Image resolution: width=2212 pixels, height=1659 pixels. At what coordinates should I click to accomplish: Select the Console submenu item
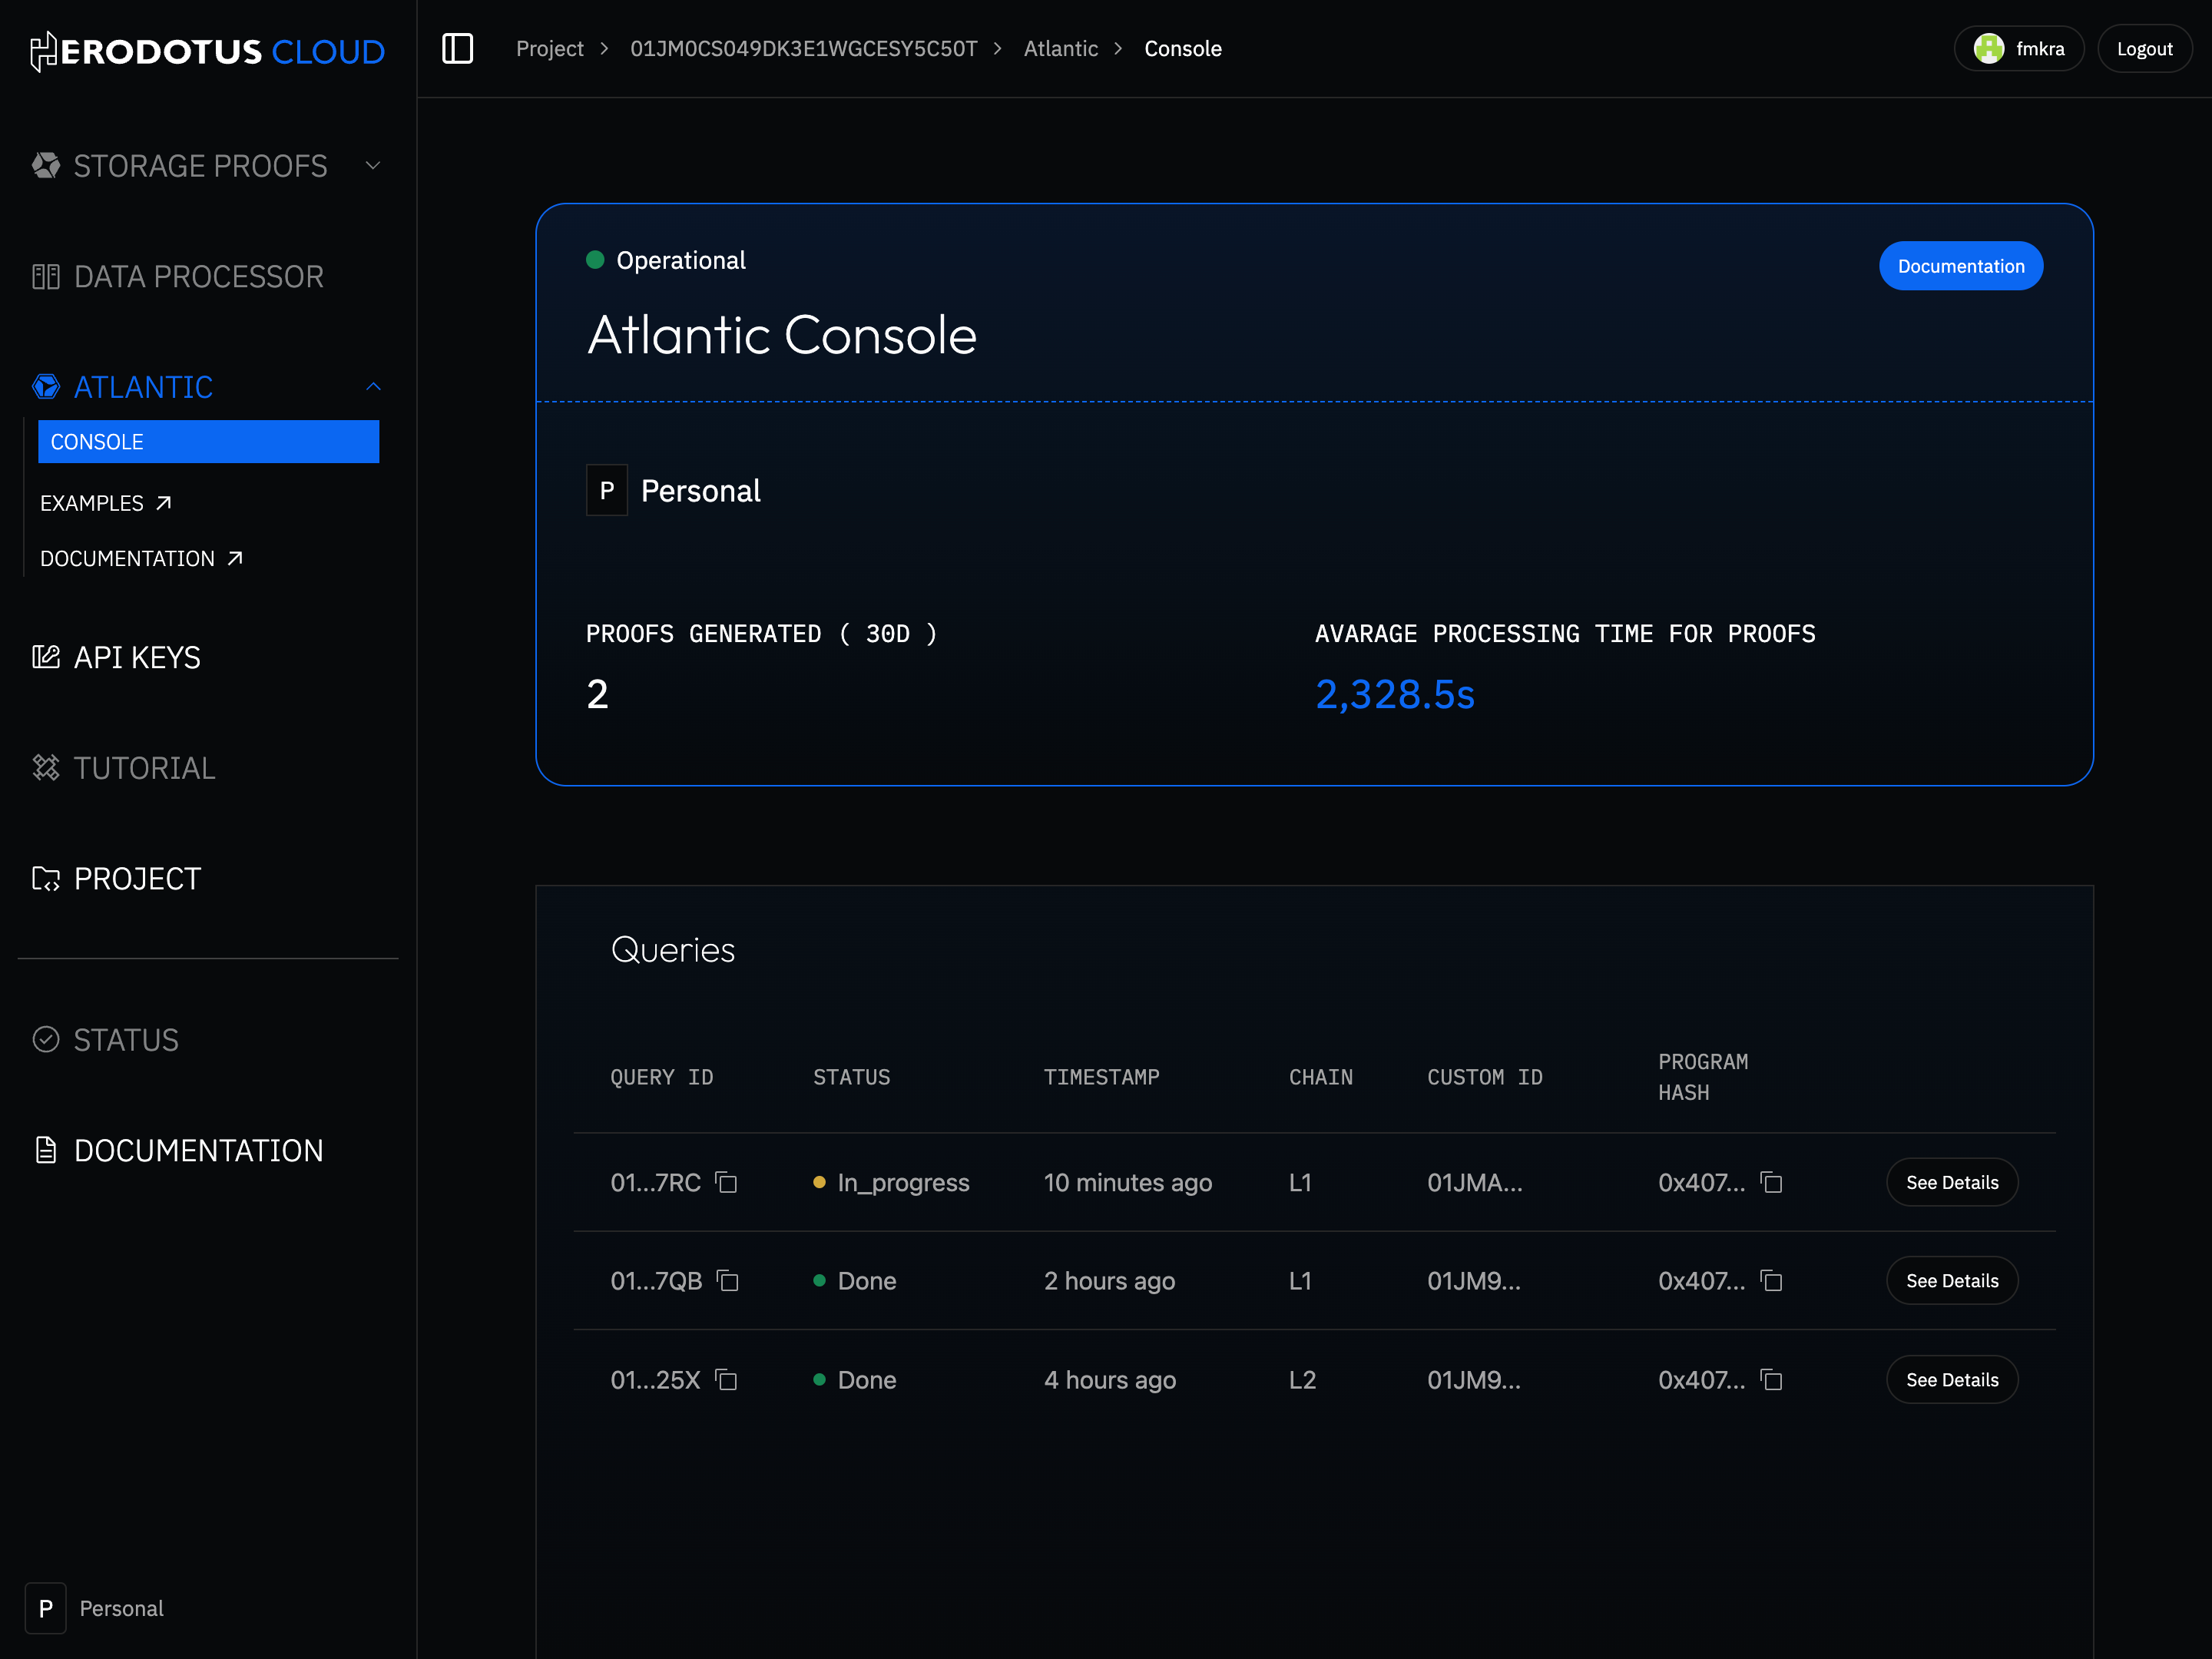click(208, 442)
